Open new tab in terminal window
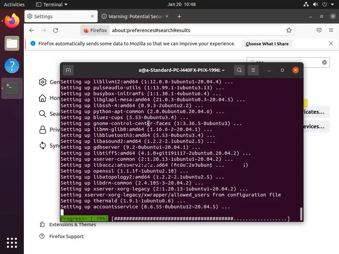 68,70
